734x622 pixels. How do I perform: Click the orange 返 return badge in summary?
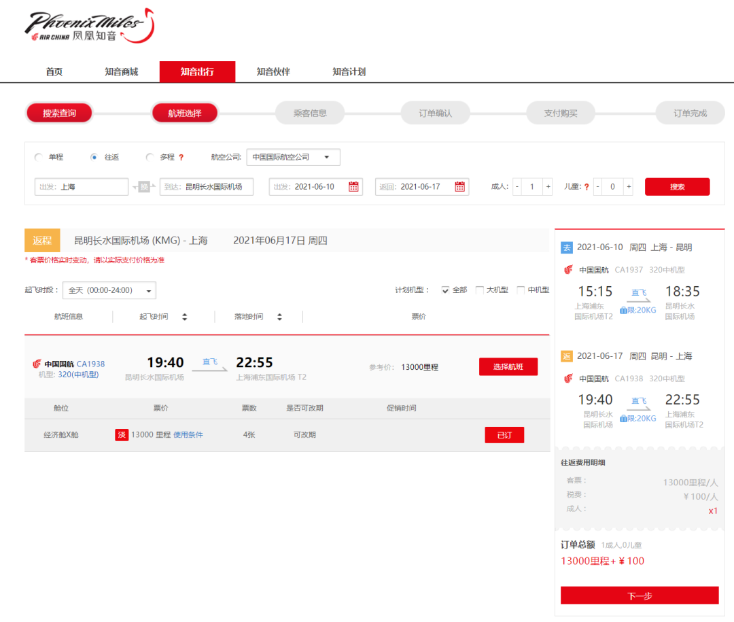(566, 356)
